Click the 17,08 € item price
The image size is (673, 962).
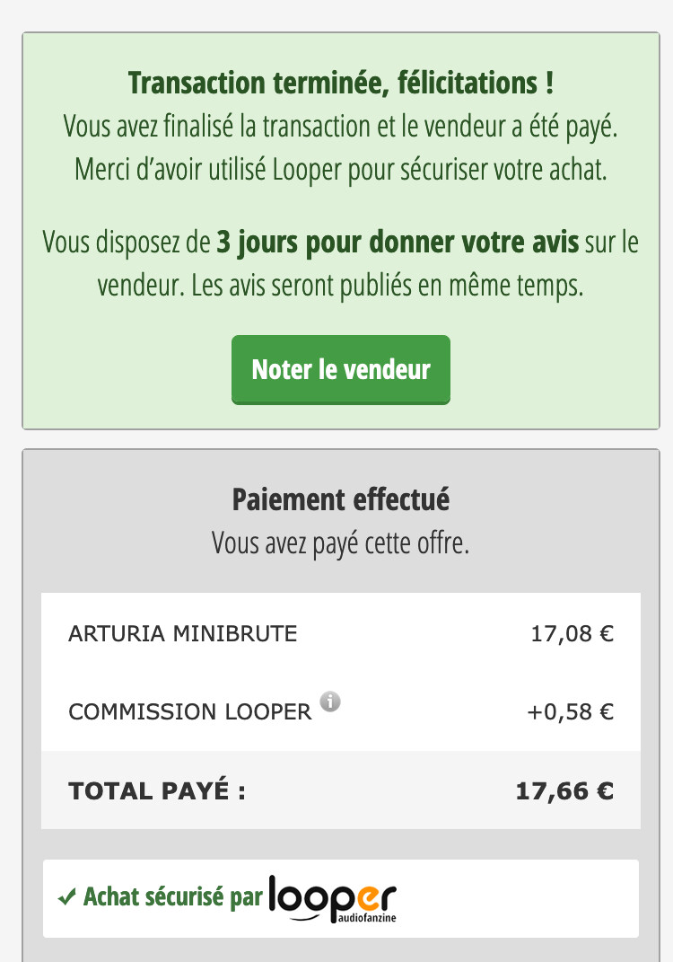tap(572, 634)
